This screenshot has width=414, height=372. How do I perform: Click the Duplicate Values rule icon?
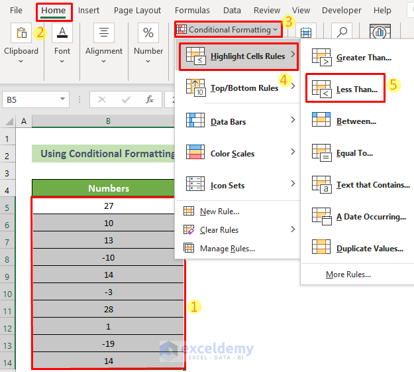pos(321,247)
